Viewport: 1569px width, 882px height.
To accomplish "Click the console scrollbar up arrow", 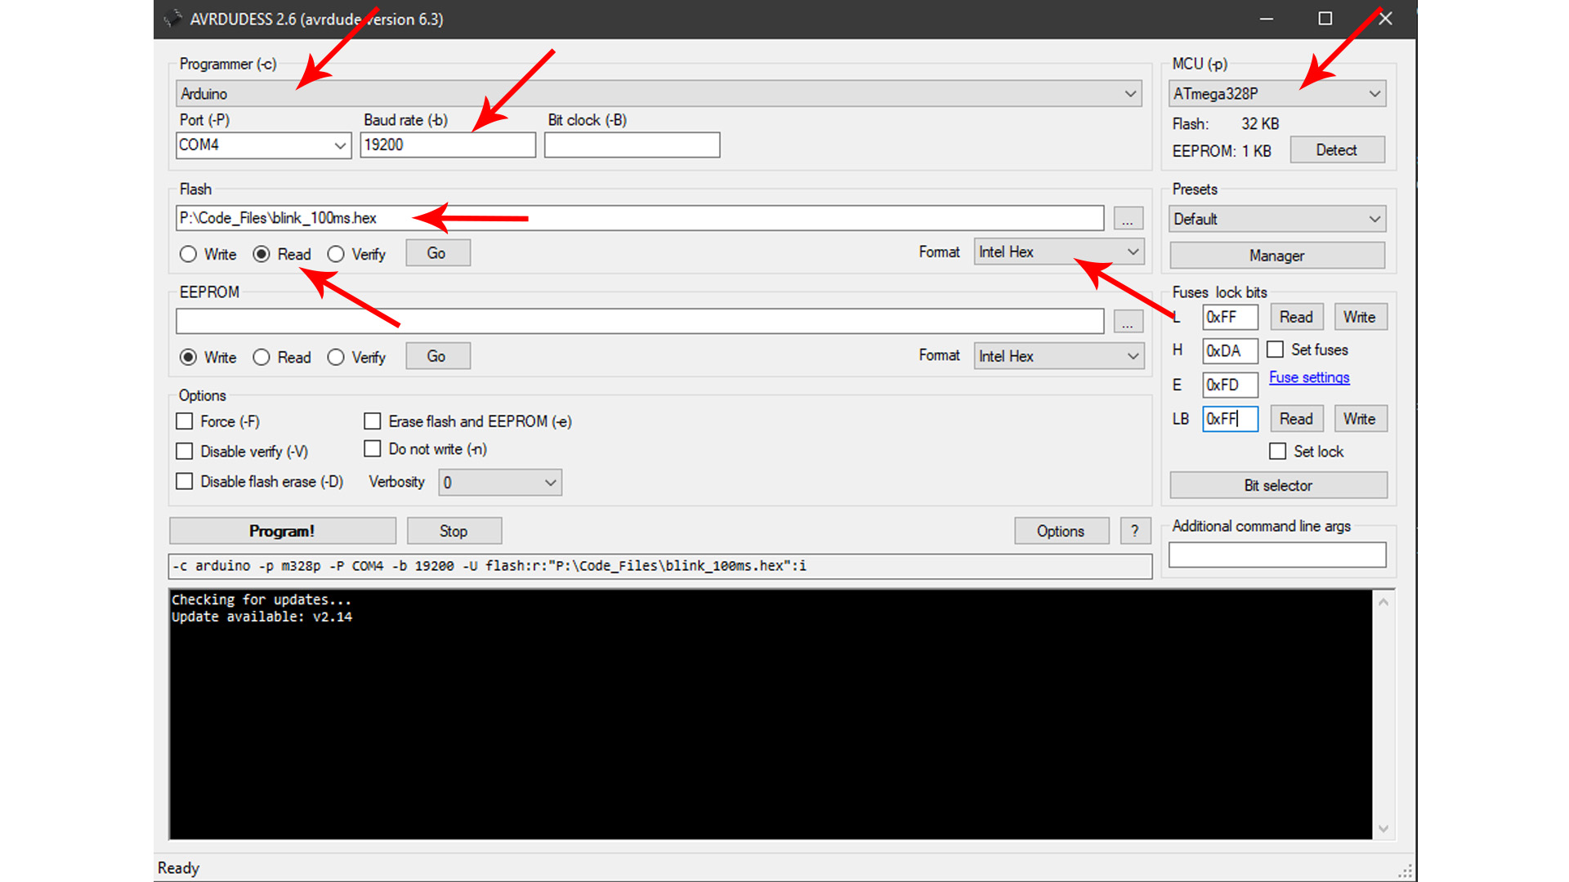I will click(x=1383, y=602).
